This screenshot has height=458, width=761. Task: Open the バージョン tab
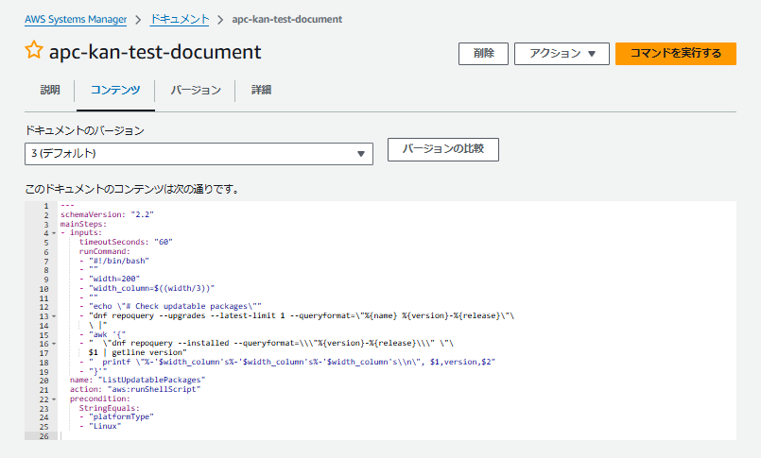click(x=196, y=90)
